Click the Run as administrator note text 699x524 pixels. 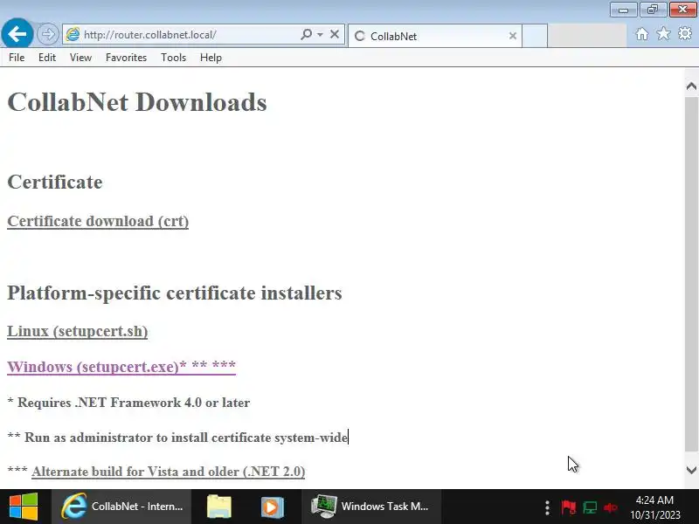click(x=177, y=438)
